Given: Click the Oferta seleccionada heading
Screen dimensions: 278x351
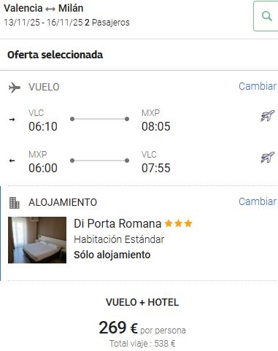Looking at the screenshot, I should (x=55, y=55).
